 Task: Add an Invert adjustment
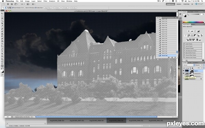coord(187,40)
